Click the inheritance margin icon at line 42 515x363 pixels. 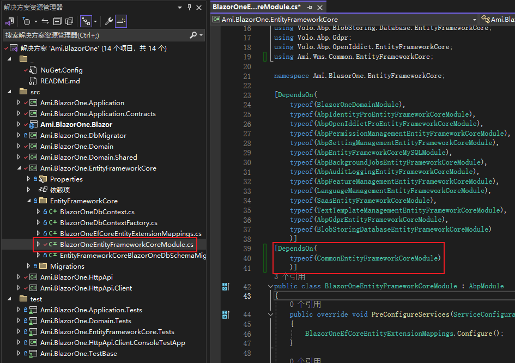point(226,287)
